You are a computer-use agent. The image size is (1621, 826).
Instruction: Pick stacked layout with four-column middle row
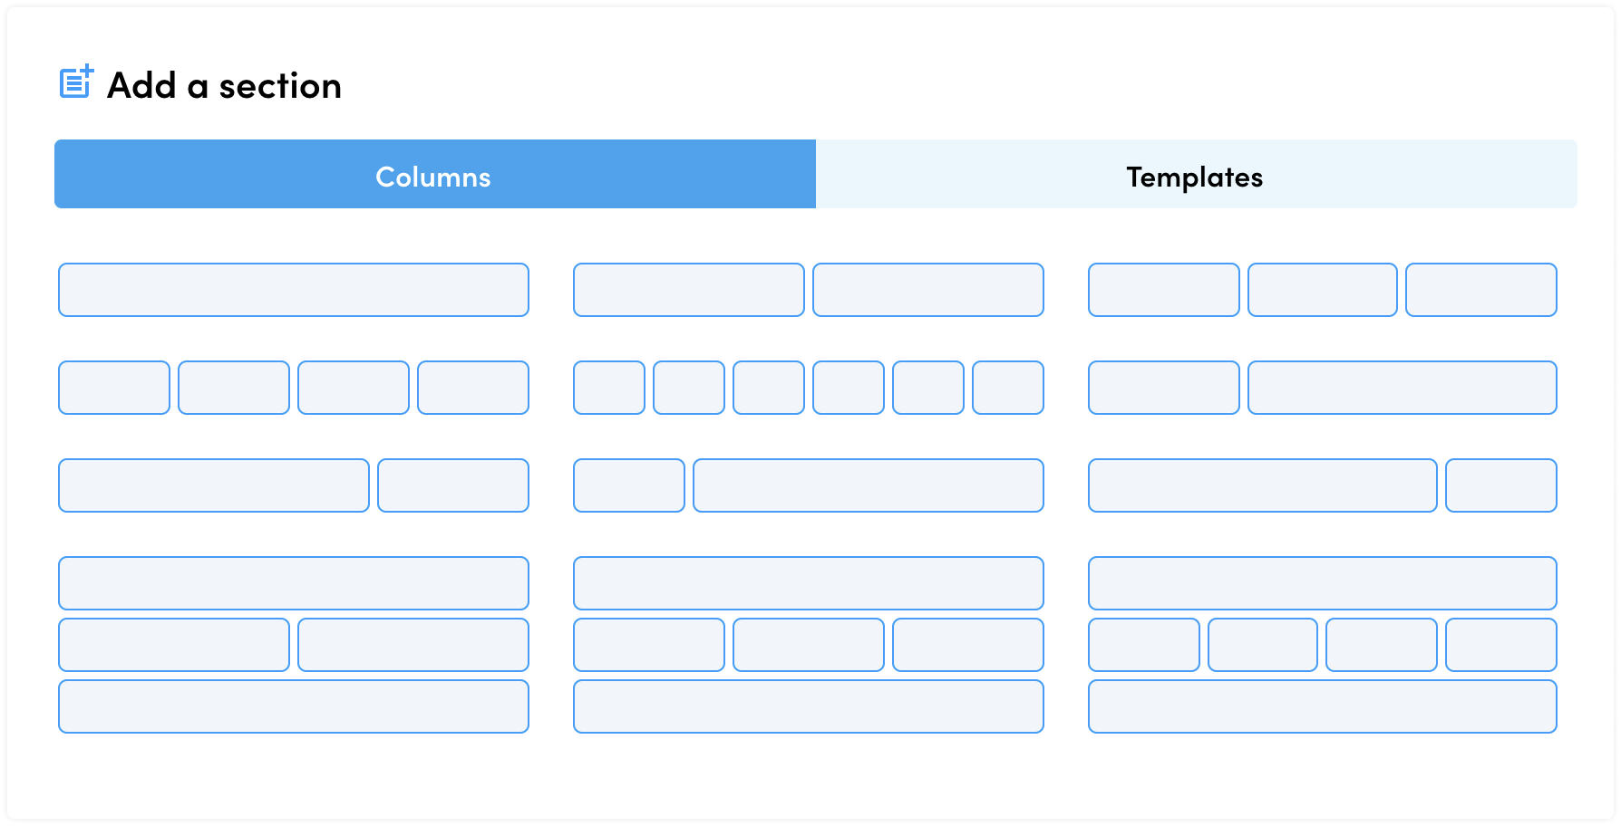click(1323, 645)
